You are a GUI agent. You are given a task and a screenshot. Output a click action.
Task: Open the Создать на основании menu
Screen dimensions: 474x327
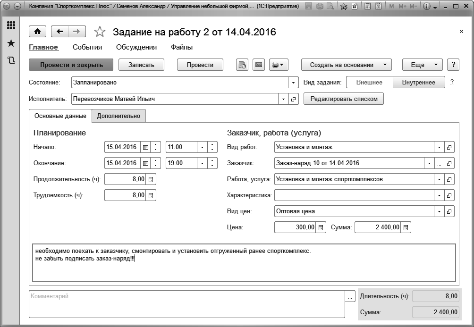point(347,65)
